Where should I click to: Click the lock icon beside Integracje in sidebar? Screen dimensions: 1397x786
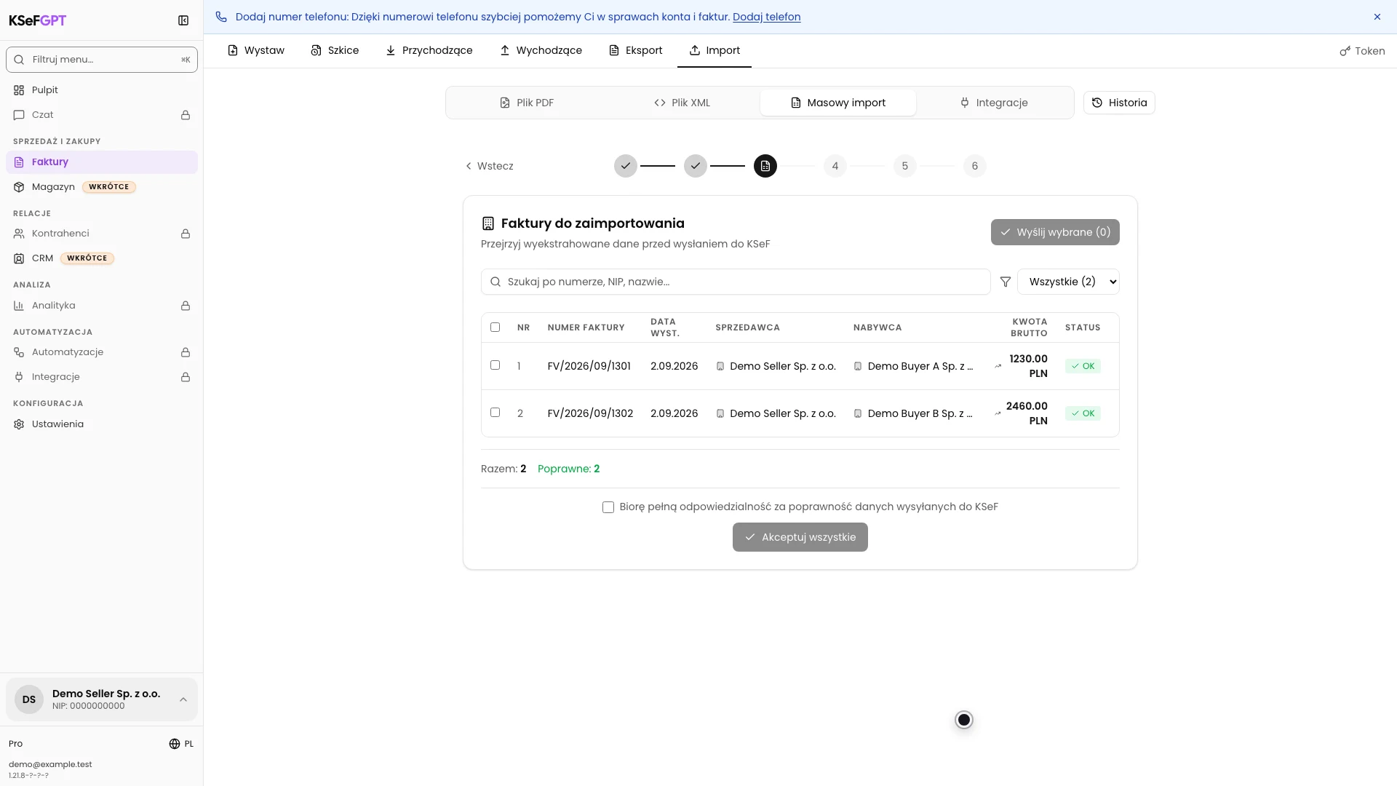point(186,377)
